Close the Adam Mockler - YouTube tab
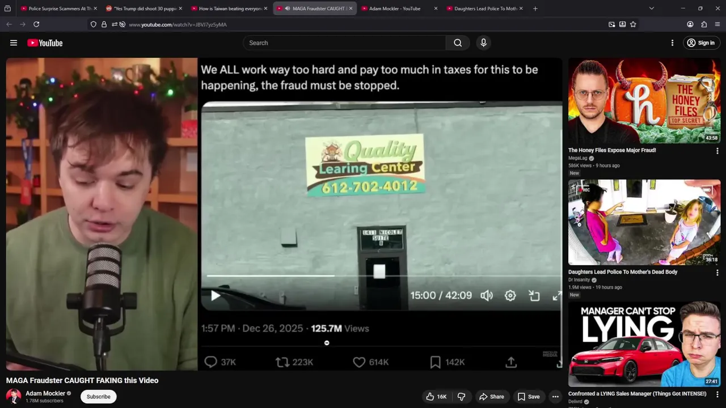Image resolution: width=726 pixels, height=408 pixels. coord(436,8)
